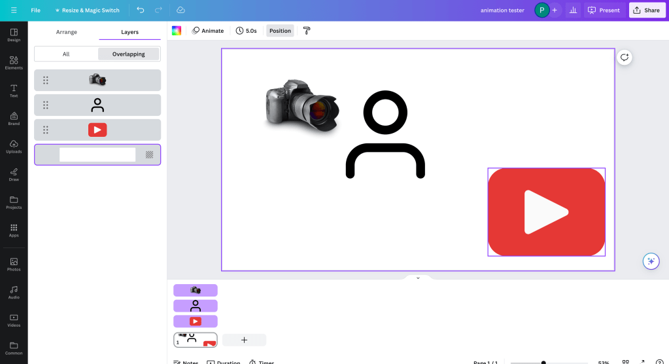Click the person icon on canvas
This screenshot has height=364, width=669.
(x=385, y=134)
